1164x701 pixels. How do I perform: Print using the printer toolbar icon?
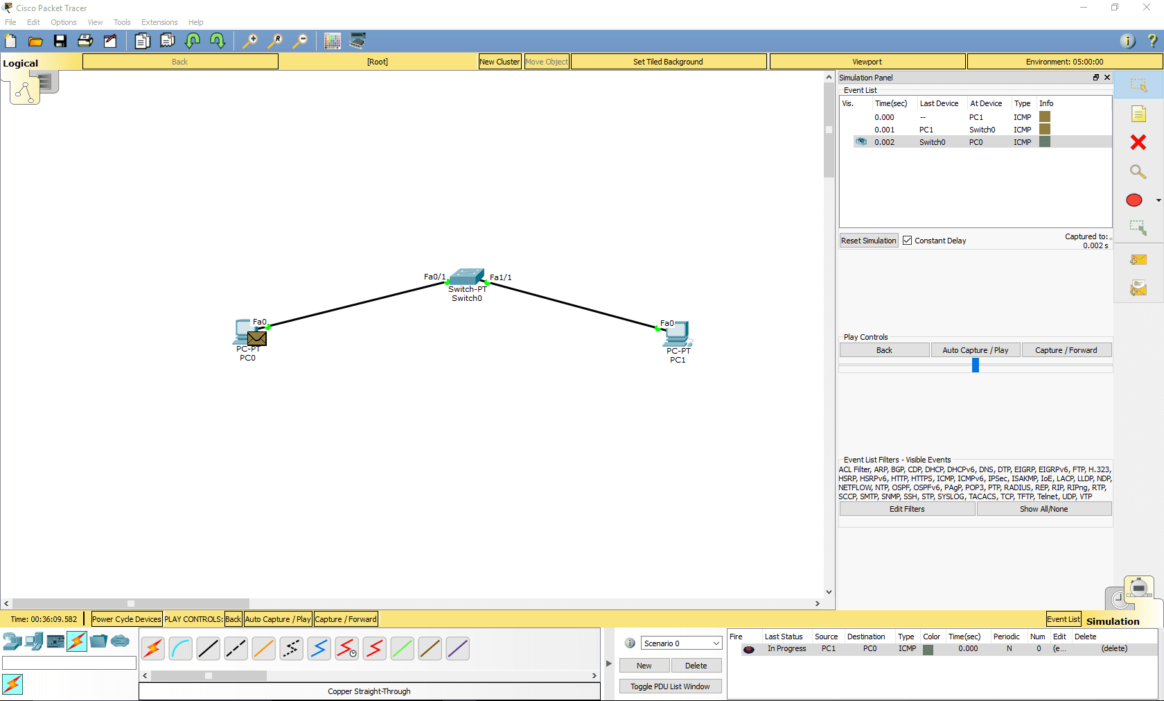pos(85,41)
